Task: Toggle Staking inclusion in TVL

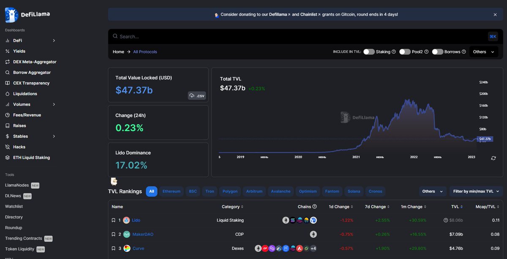Action: [x=369, y=52]
